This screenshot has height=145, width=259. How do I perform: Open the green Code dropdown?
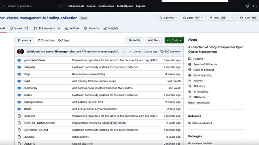[174, 40]
